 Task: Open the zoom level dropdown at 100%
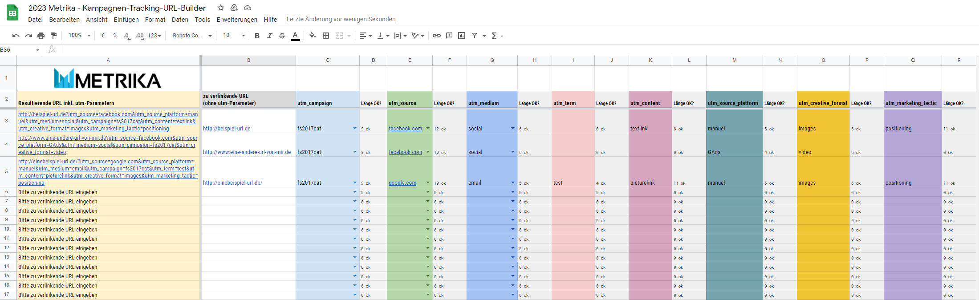click(79, 36)
